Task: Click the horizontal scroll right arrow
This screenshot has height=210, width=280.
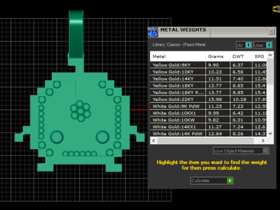Action: (x=263, y=141)
